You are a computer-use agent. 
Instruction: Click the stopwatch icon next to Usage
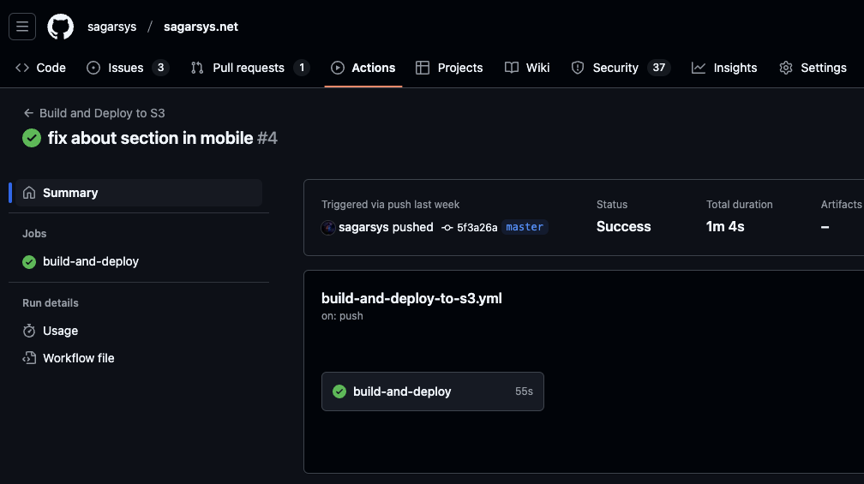tap(29, 331)
